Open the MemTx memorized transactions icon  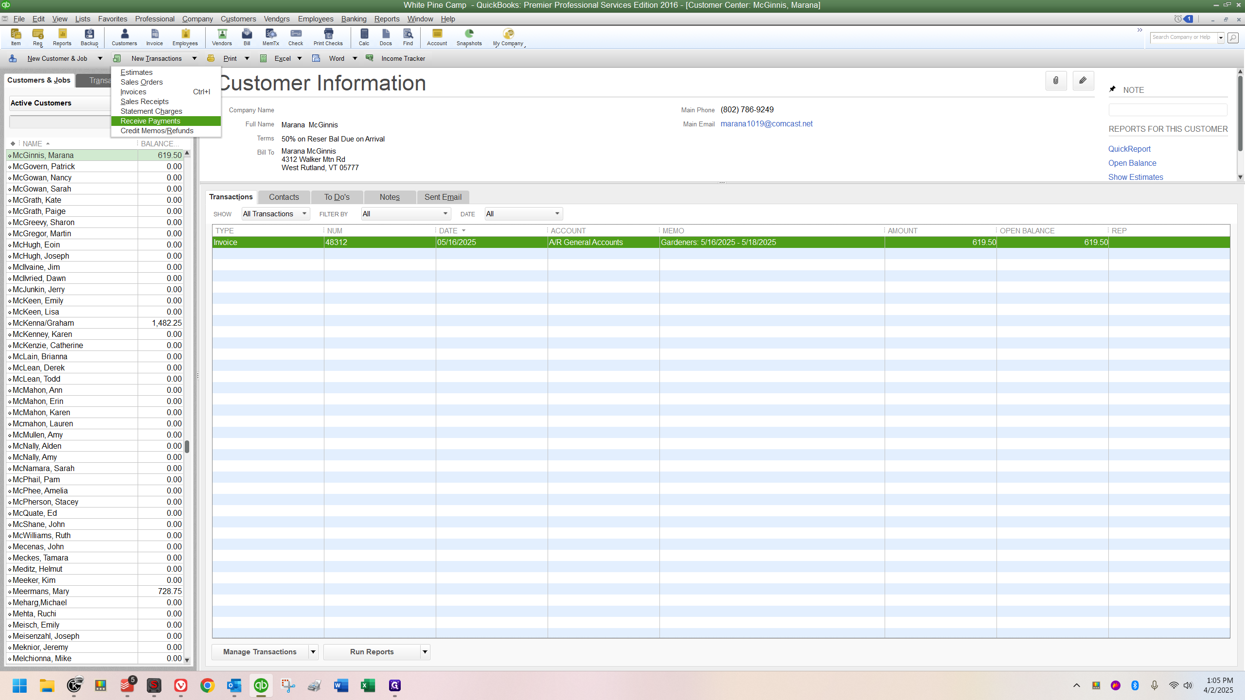point(271,37)
